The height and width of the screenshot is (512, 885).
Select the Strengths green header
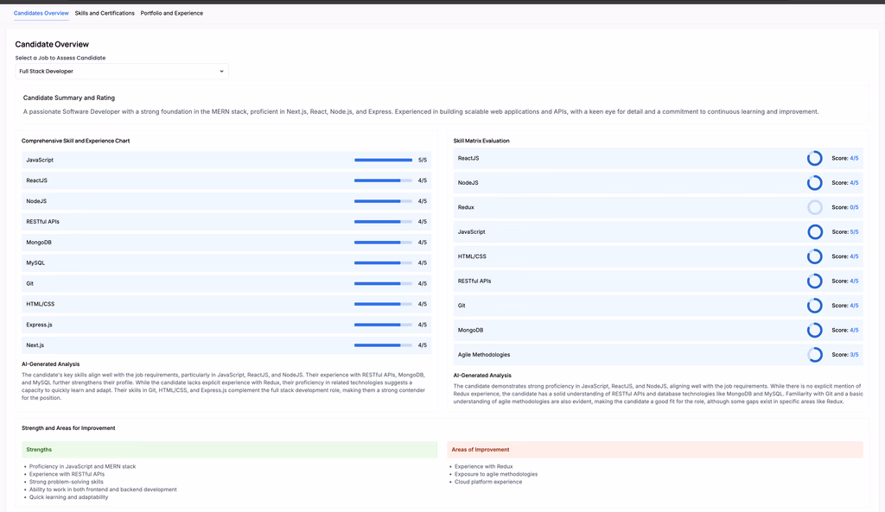(x=230, y=450)
